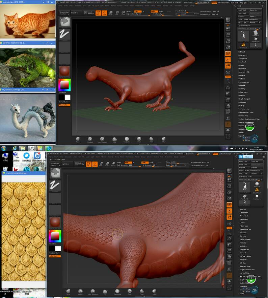Click Save As in lower Tool palette

(257, 161)
